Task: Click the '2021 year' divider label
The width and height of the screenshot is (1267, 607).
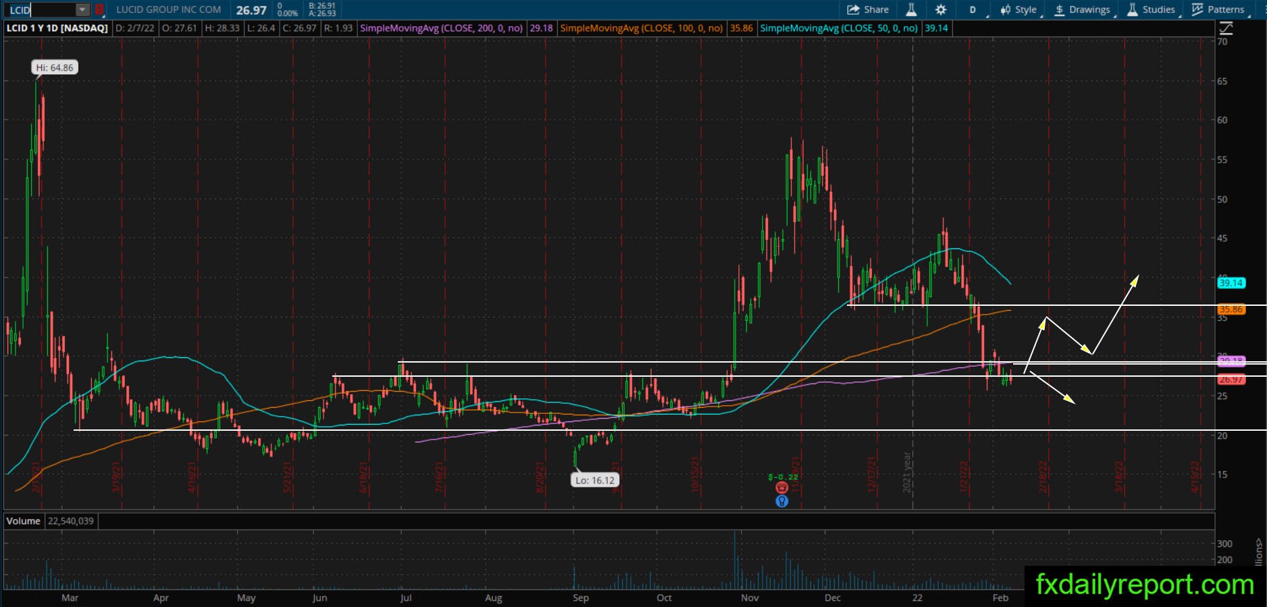Action: pyautogui.click(x=908, y=472)
